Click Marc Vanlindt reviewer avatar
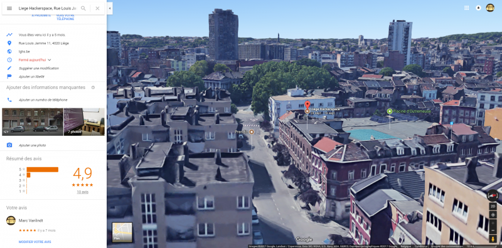The height and width of the screenshot is (248, 502). click(x=11, y=220)
